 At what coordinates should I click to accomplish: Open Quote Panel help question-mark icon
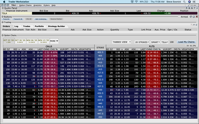[x=197, y=8]
